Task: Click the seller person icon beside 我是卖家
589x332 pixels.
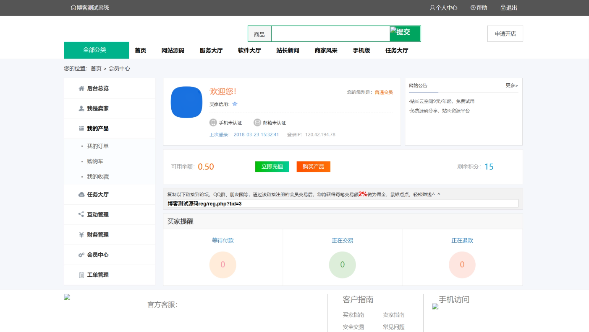Action: 81,108
